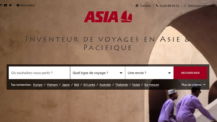Open the Contact link
The width and height of the screenshot is (217, 122).
[145, 6]
